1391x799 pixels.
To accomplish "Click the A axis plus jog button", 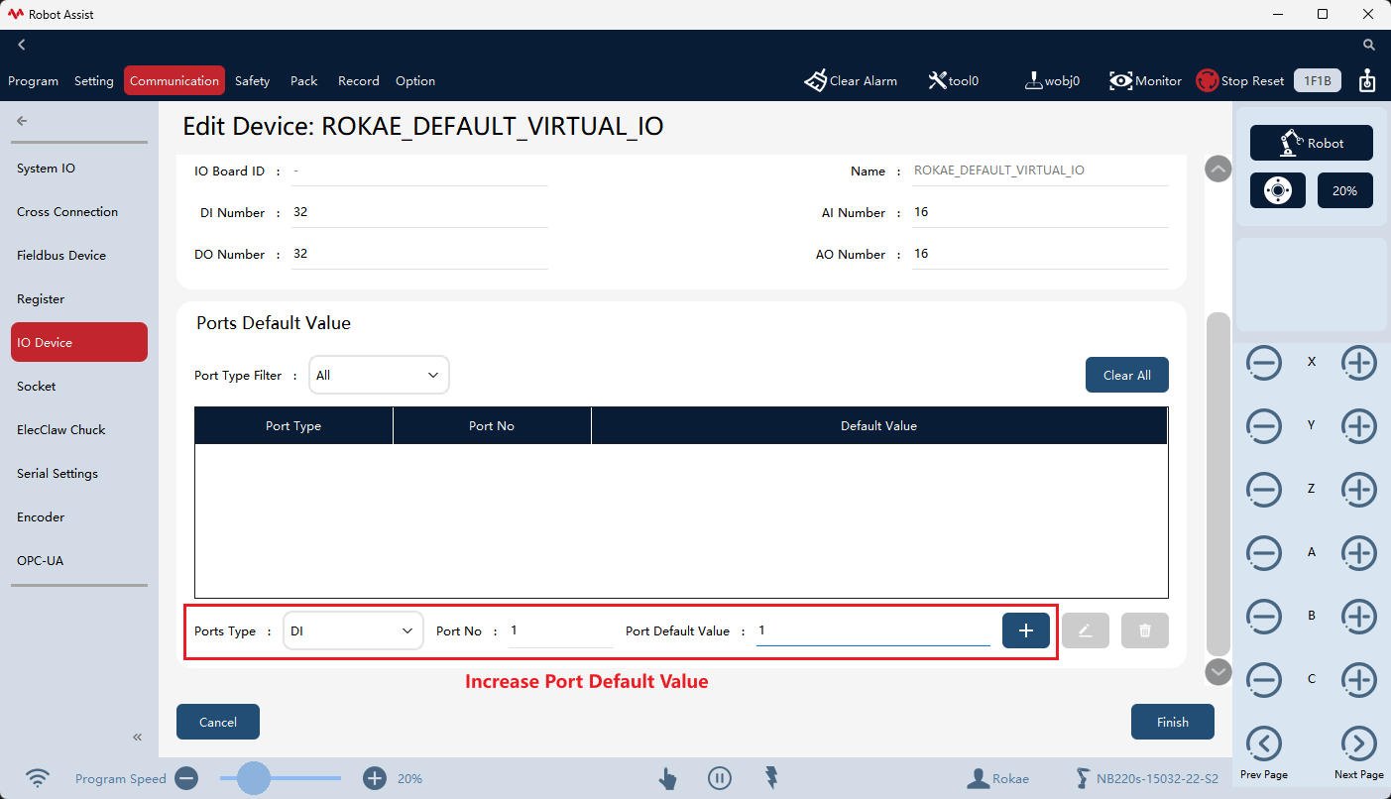I will [1359, 553].
